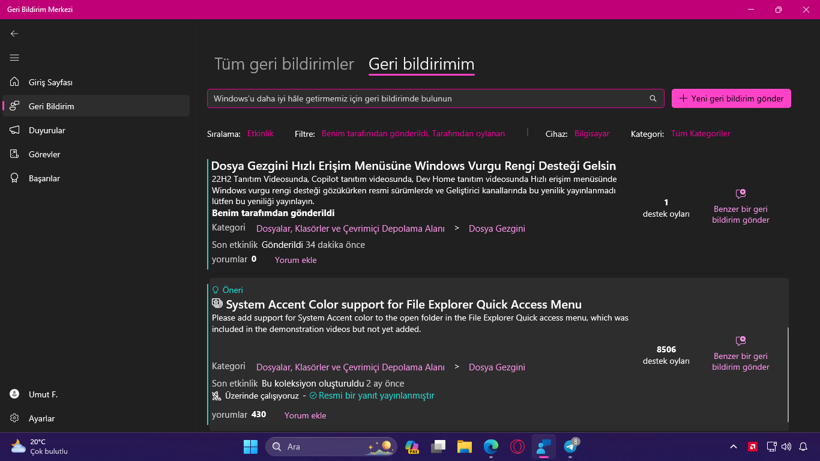820x461 pixels.
Task: Click 8506 destek oyları count
Action: [x=666, y=355]
